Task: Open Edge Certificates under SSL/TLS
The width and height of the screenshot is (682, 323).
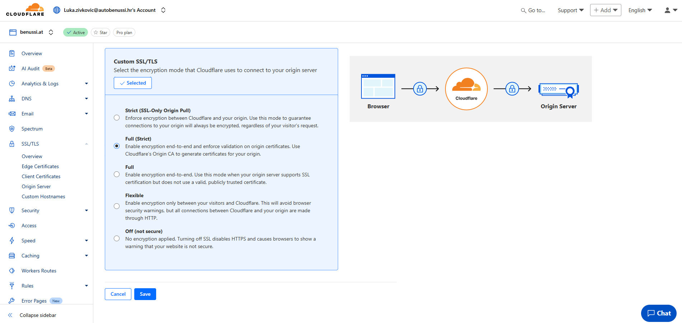Action: 40,166
